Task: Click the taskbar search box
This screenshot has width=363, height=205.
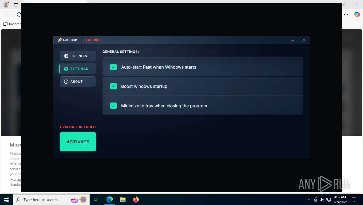Action: (x=51, y=200)
